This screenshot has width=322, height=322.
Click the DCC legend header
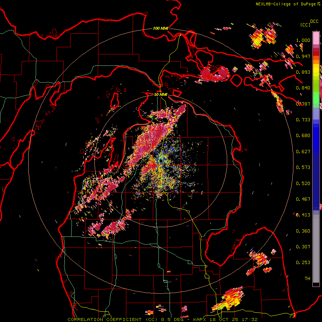click(314, 21)
